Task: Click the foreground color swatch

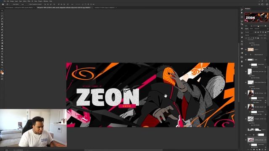Action: coord(2,72)
